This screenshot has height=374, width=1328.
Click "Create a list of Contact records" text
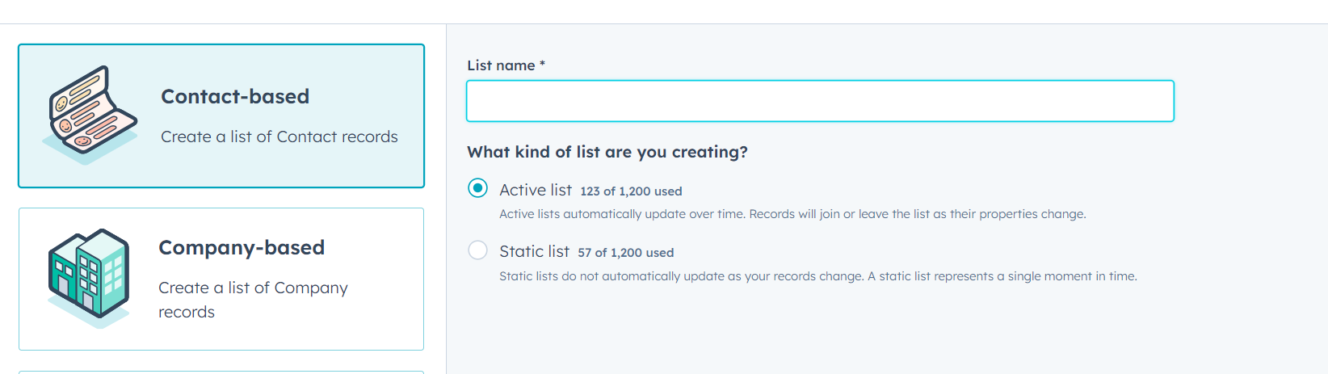[279, 137]
